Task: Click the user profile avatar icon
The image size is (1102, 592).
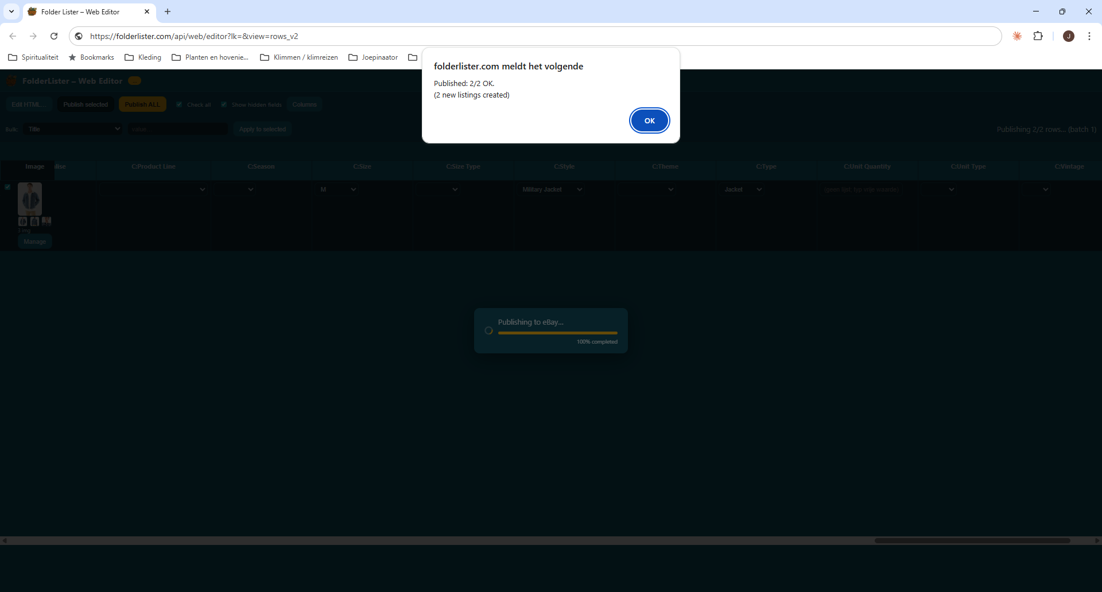Action: coord(1068,36)
